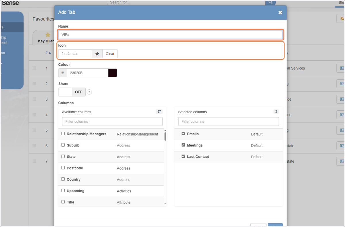Click drag handle icon for row 7
The image size is (345, 227).
tap(34, 161)
